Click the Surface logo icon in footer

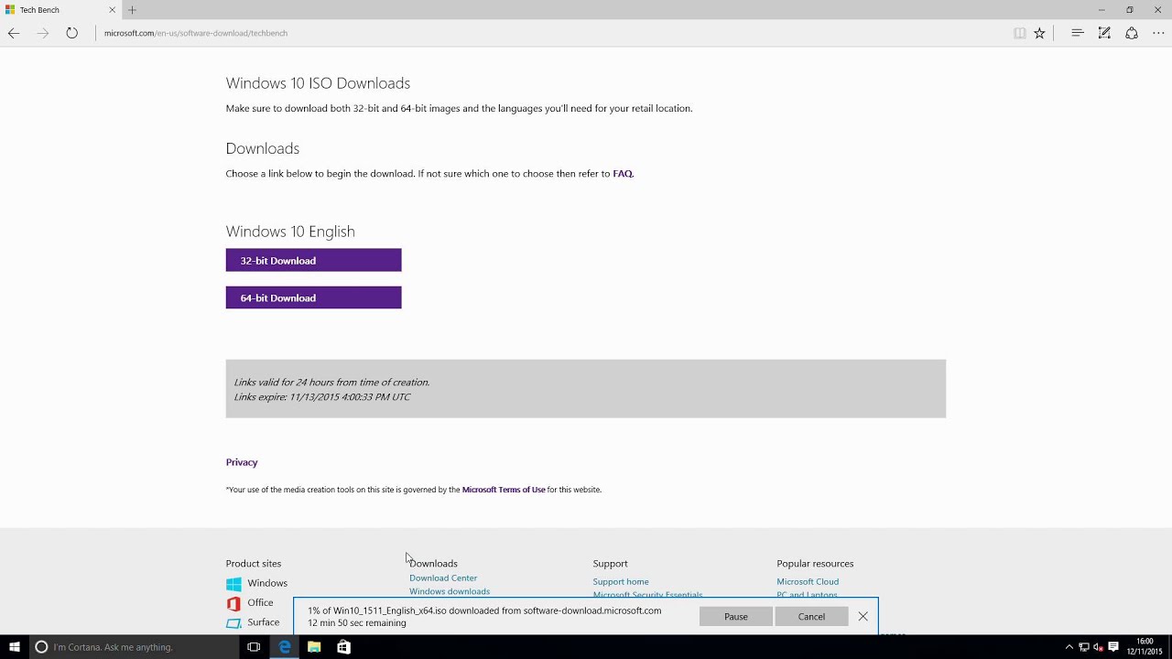click(233, 623)
